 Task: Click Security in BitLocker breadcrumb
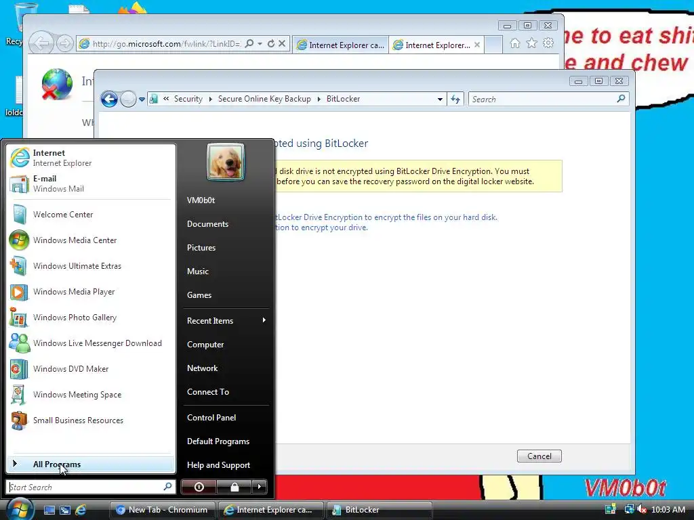coord(188,99)
